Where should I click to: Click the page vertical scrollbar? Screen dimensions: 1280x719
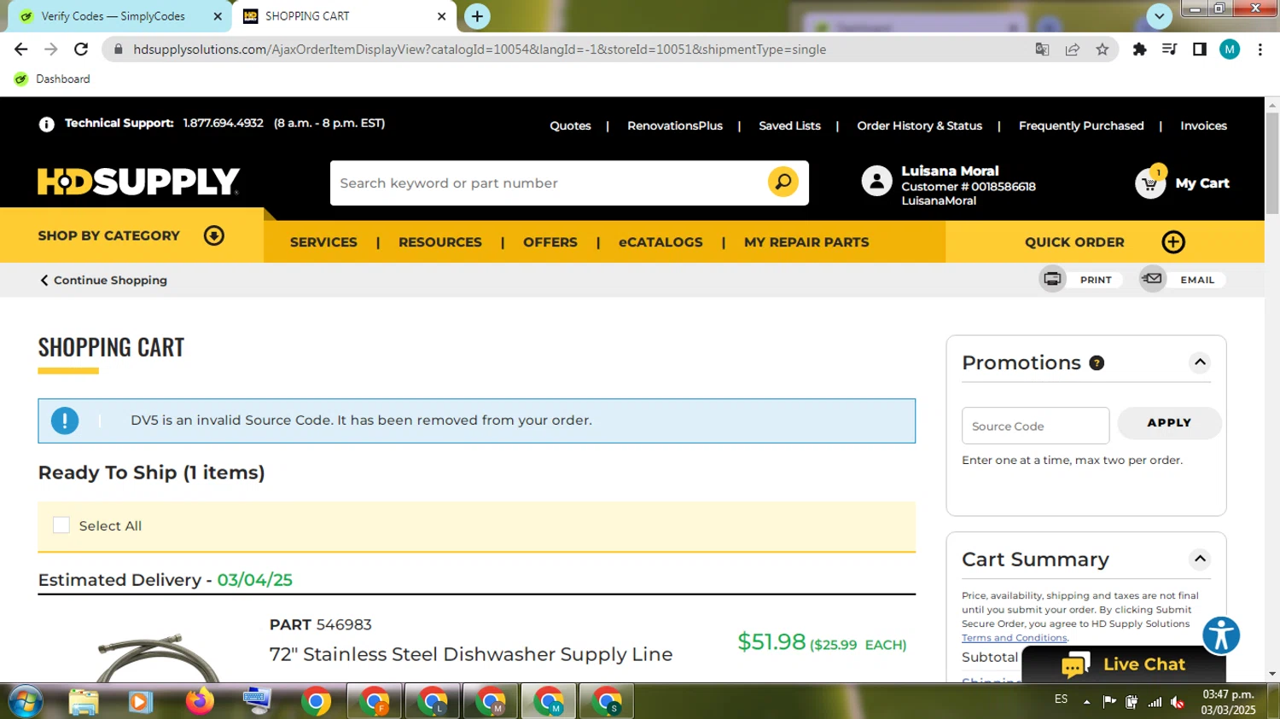pos(1271,162)
